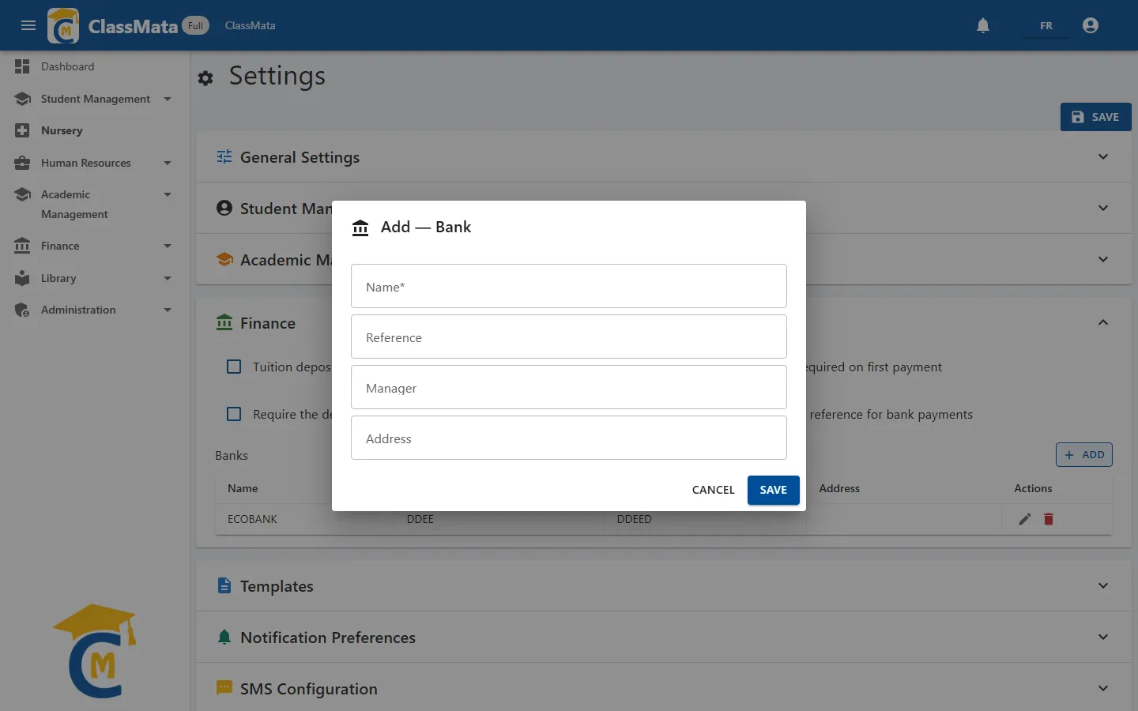Click SAVE in the Add Bank dialog
The image size is (1138, 711).
774,490
